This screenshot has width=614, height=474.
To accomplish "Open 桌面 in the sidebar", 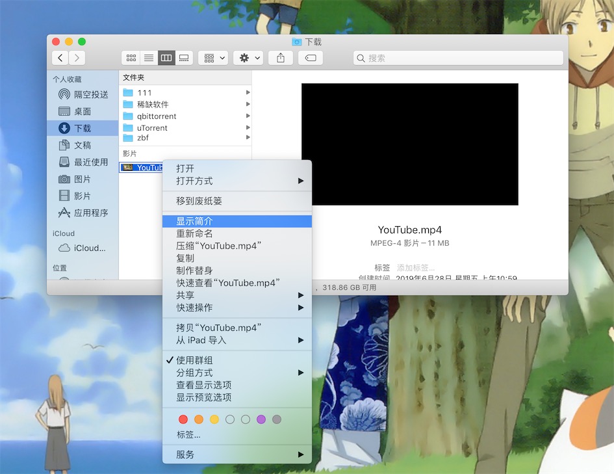I will pyautogui.click(x=83, y=111).
